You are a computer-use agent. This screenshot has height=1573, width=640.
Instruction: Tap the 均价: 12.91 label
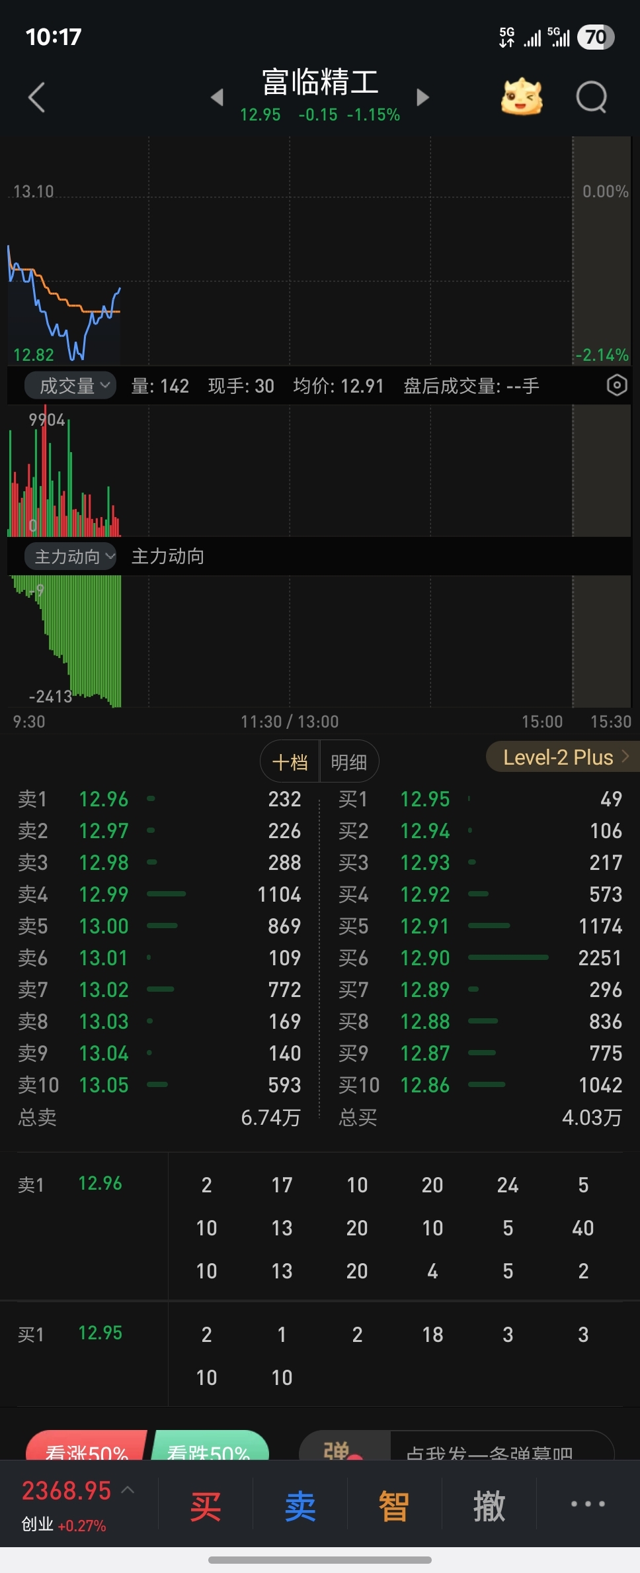pyautogui.click(x=339, y=386)
